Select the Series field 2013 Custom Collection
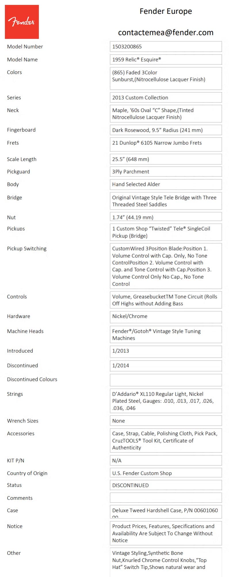The width and height of the screenshot is (229, 577). (x=166, y=97)
